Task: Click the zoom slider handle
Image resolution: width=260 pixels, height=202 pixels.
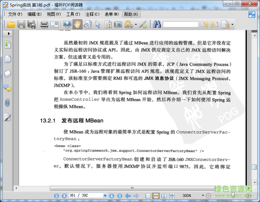Action: [x=233, y=195]
